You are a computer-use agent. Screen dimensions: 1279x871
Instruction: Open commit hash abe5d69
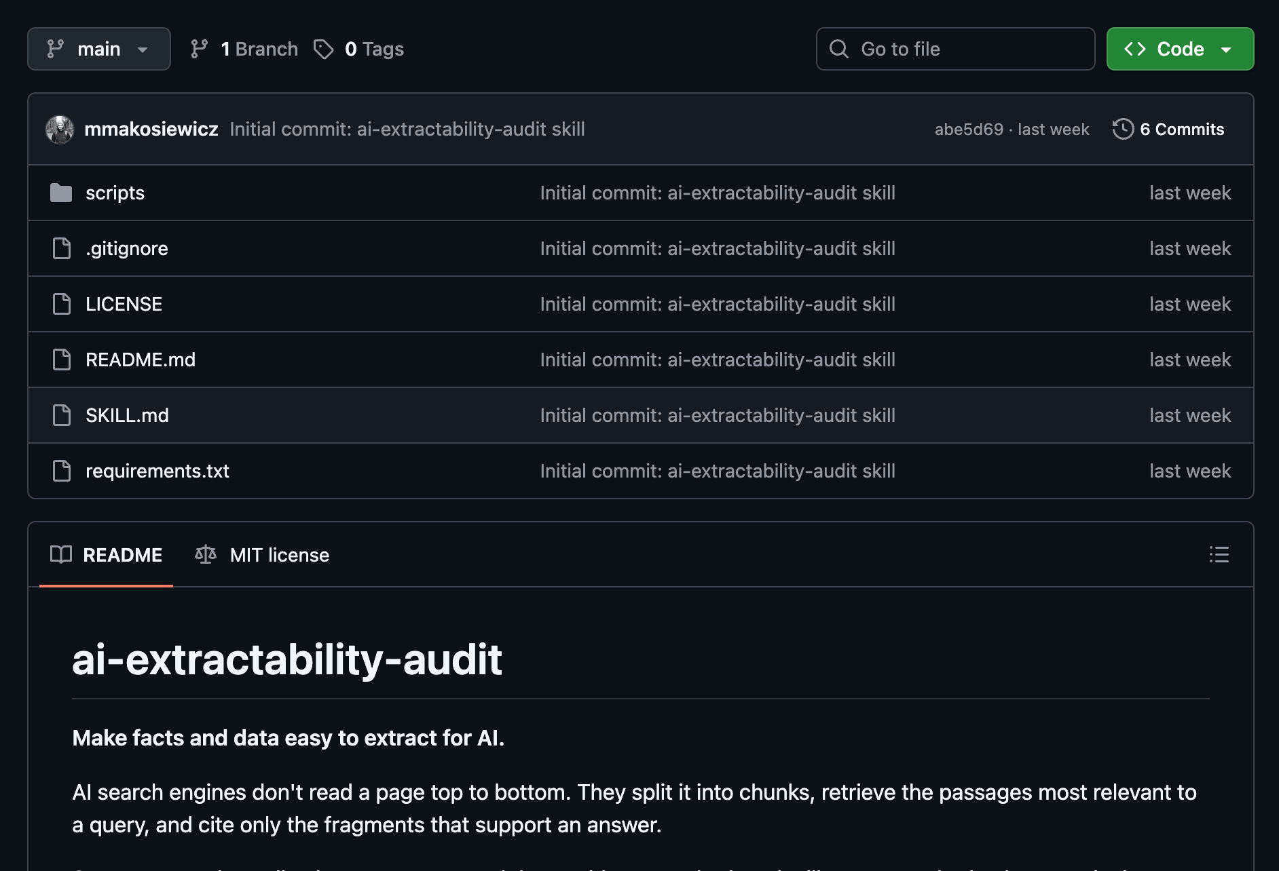pos(969,129)
